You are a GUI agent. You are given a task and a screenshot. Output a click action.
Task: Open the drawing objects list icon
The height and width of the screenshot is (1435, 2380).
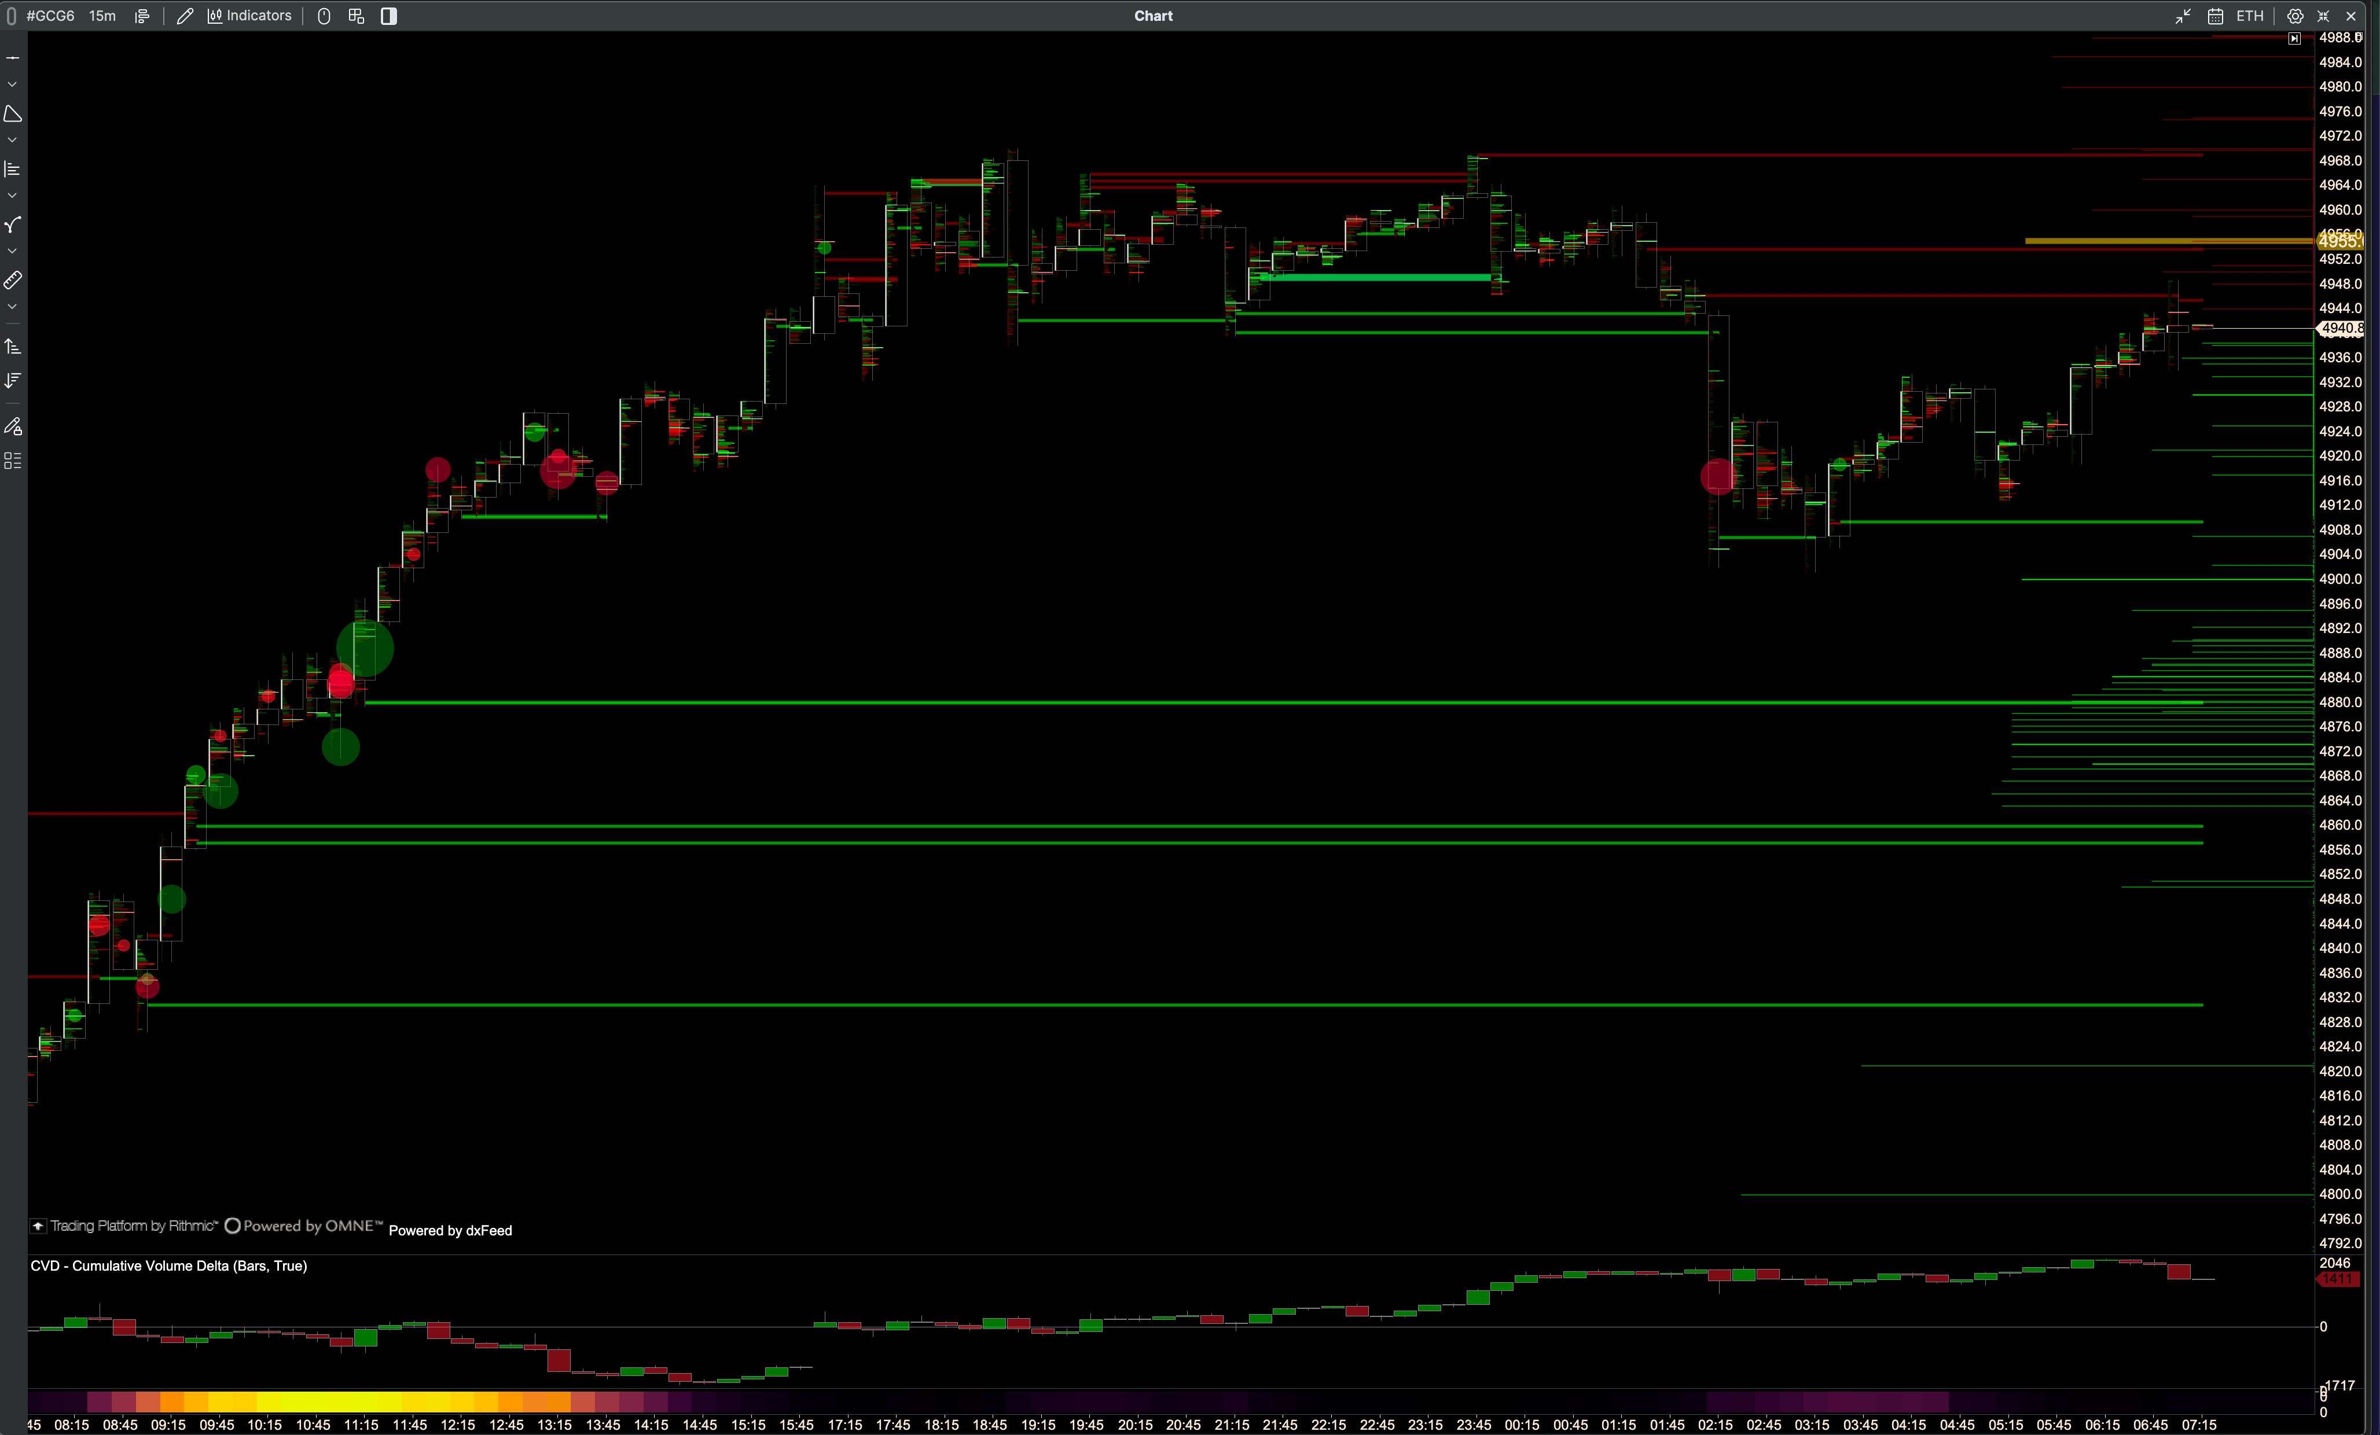pos(13,461)
